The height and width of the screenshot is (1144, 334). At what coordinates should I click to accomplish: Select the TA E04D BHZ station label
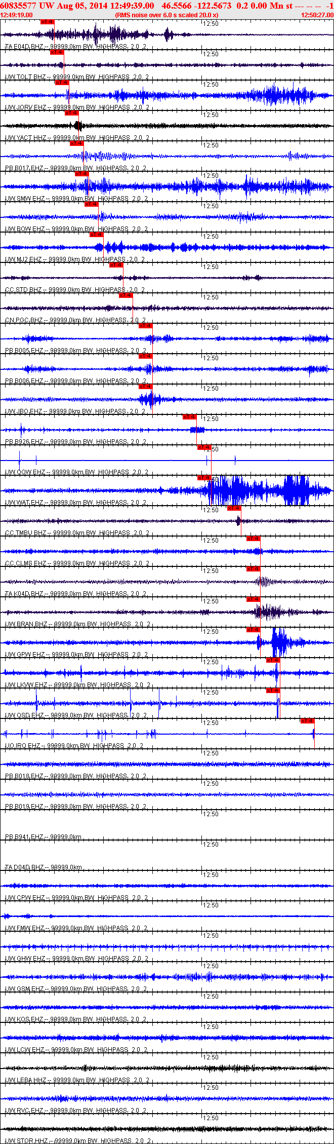[x=76, y=47]
